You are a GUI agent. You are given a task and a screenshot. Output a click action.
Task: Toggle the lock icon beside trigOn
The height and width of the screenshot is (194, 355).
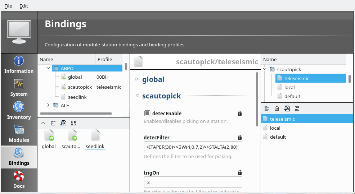(x=240, y=172)
